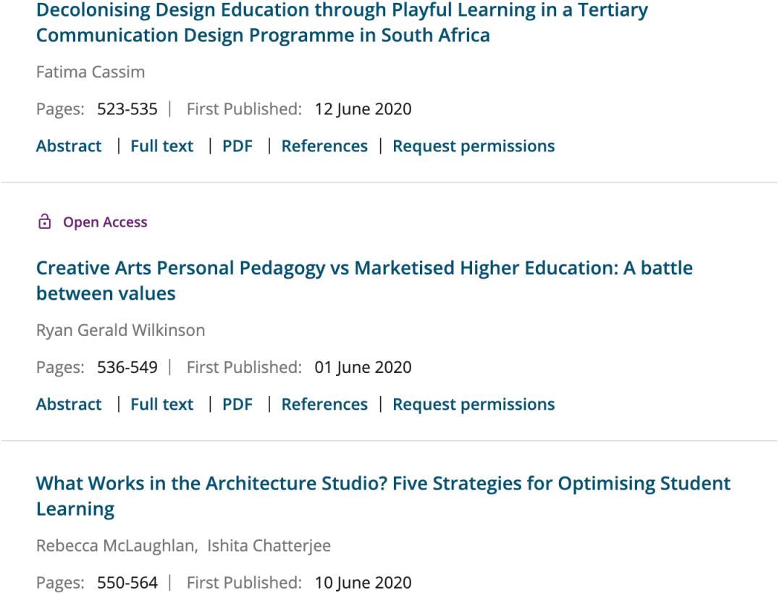The width and height of the screenshot is (782, 593).
Task: Request permissions for Creative Arts Pedagogy article
Action: click(474, 405)
